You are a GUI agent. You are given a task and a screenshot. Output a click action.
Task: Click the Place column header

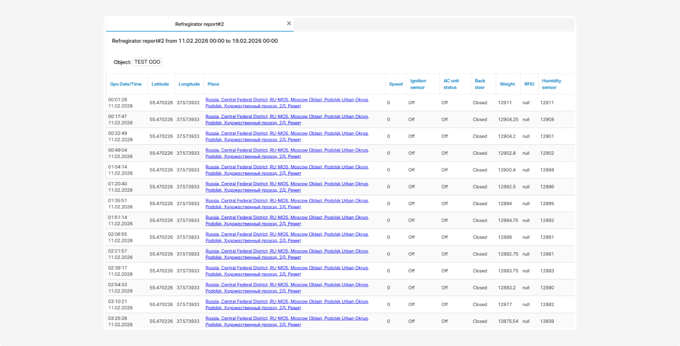(213, 84)
